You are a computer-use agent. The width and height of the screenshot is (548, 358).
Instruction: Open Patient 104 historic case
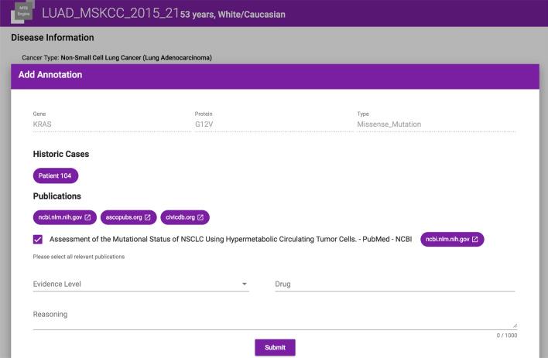click(x=56, y=176)
